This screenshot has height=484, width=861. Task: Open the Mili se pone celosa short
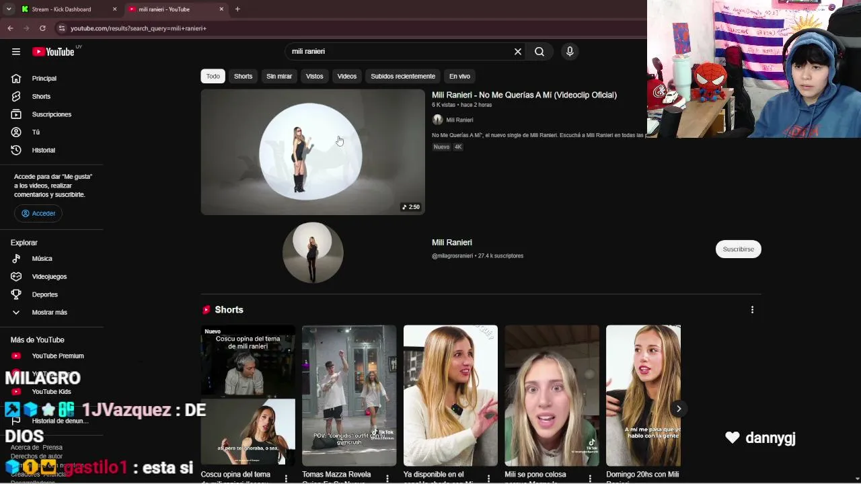(x=552, y=395)
